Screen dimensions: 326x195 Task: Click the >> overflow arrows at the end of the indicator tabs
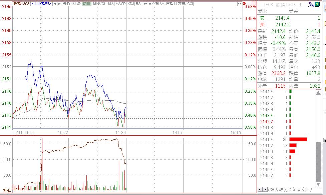[x=240, y=4]
